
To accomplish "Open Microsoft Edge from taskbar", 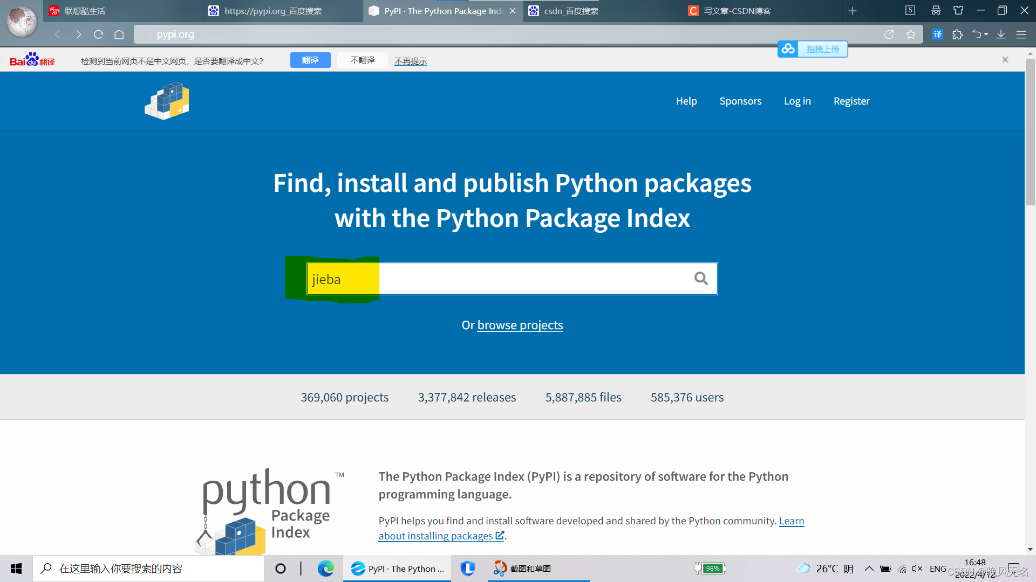I will click(x=325, y=569).
